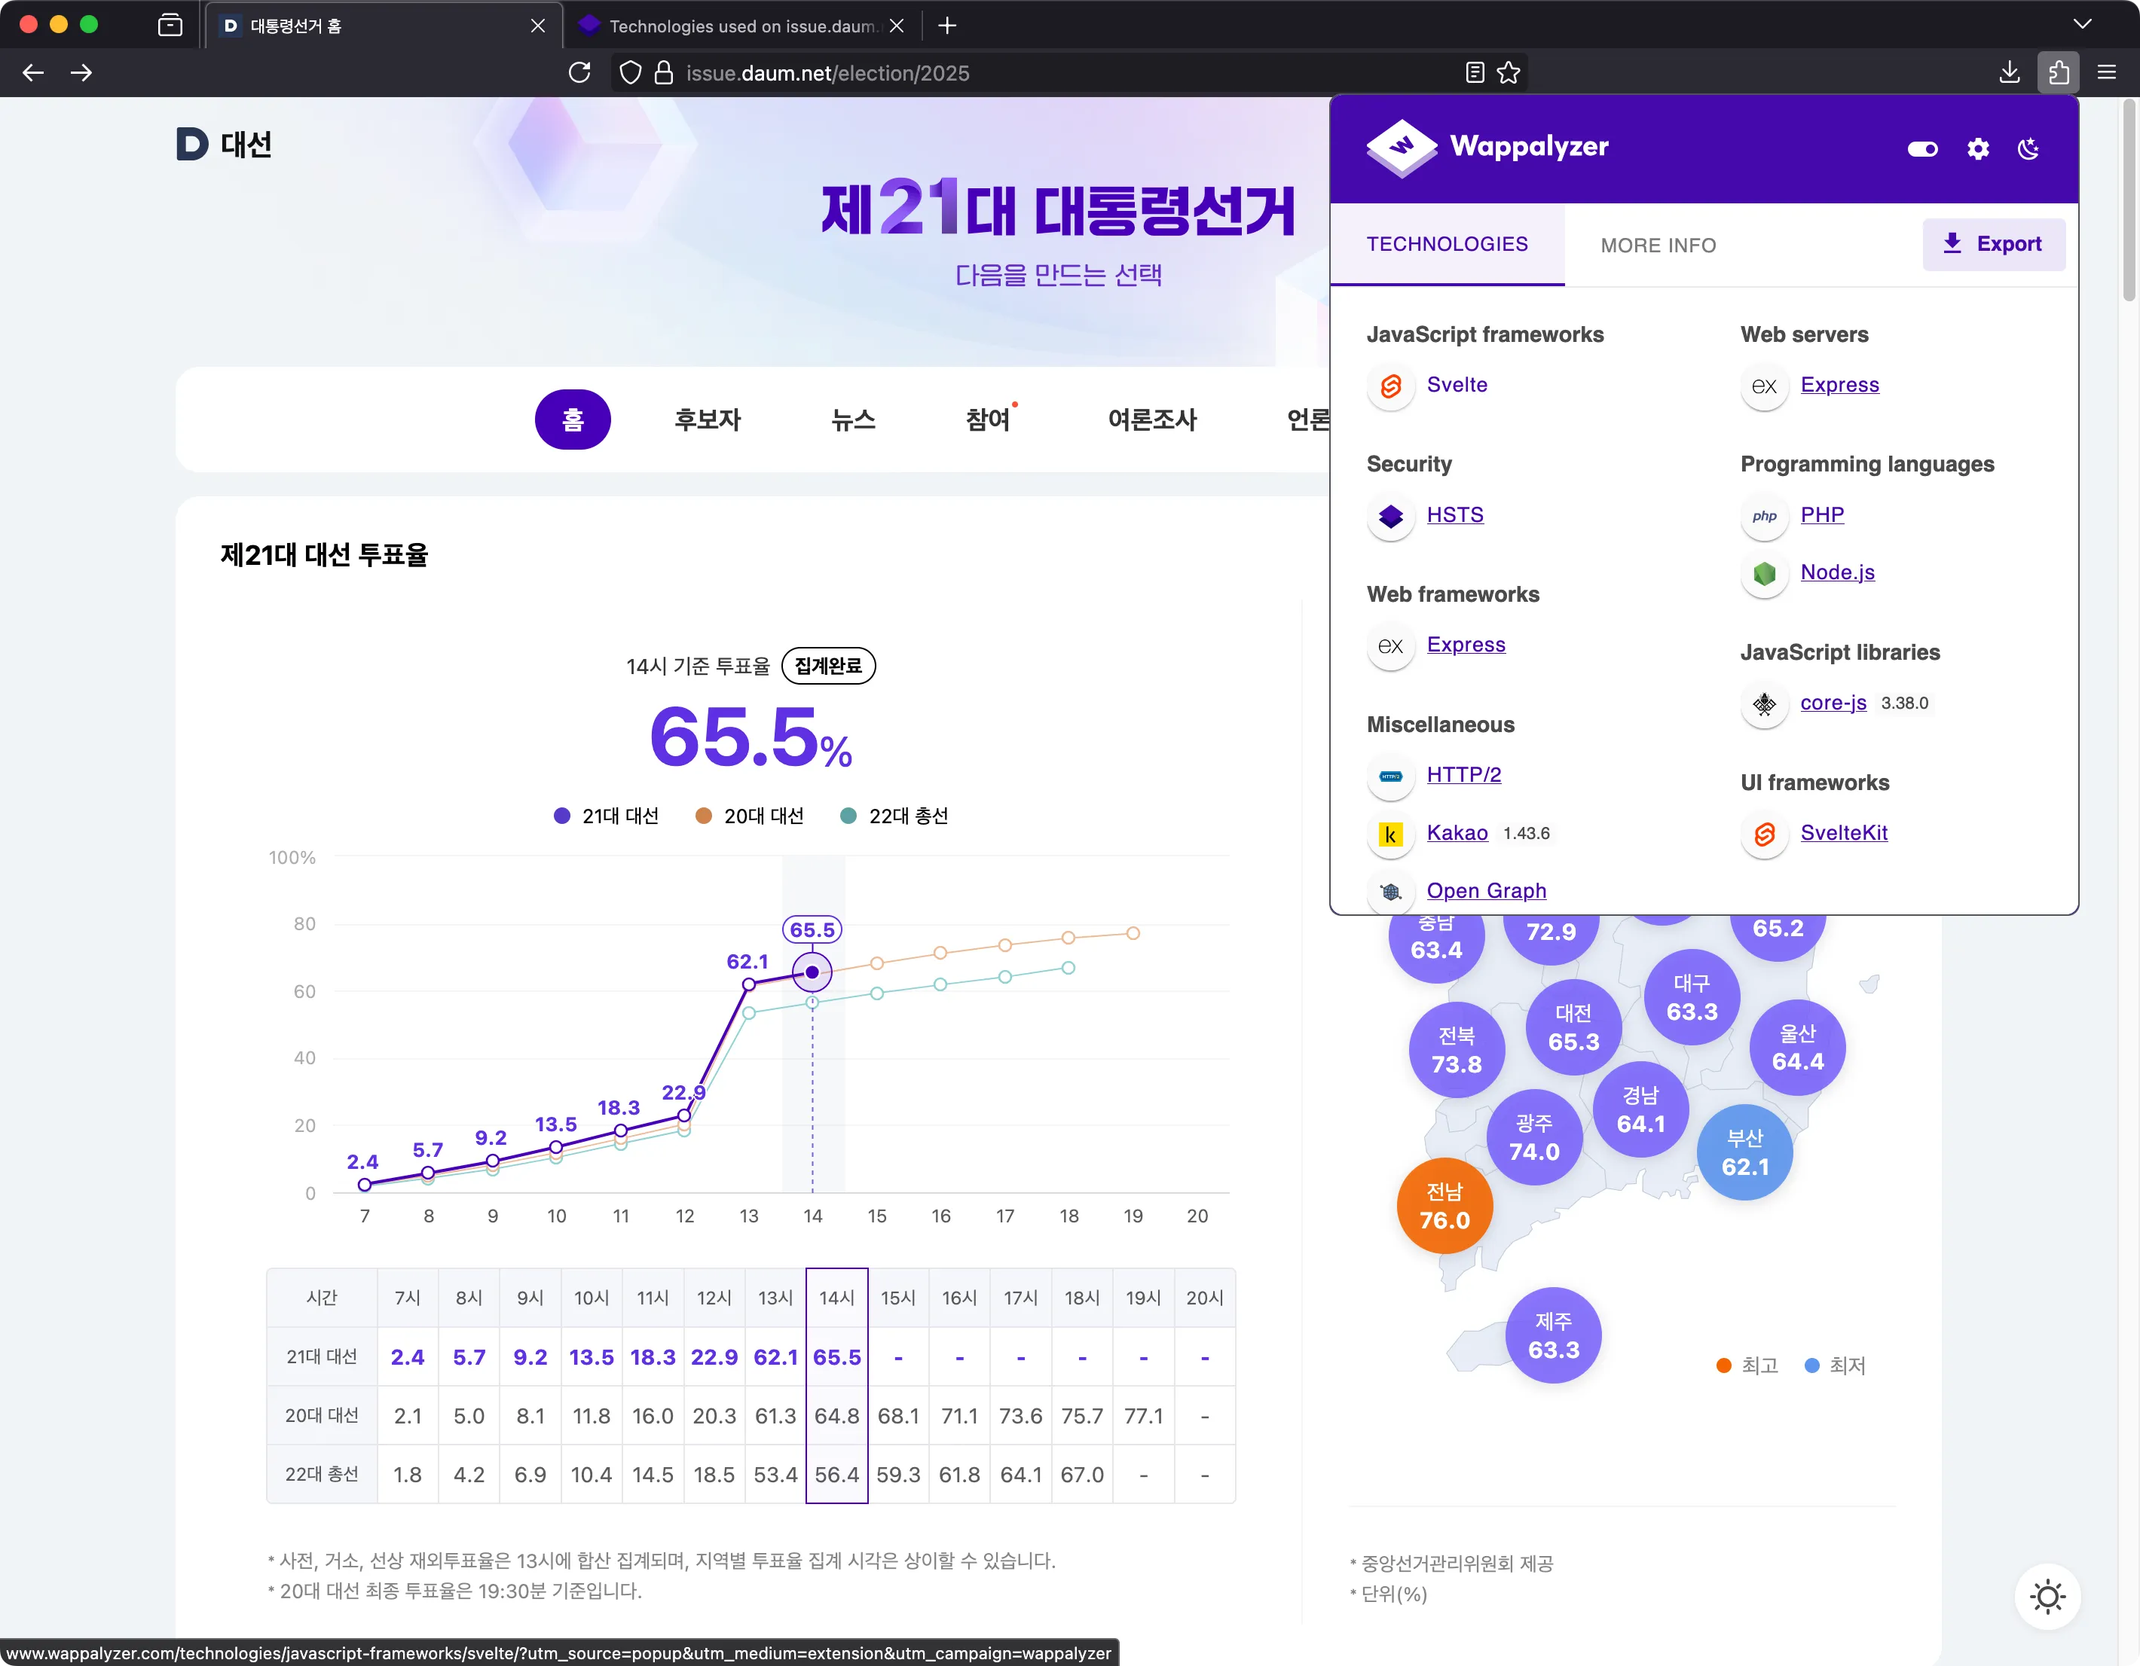The image size is (2140, 1666).
Task: Toggle reader view icon
Action: 1475,72
